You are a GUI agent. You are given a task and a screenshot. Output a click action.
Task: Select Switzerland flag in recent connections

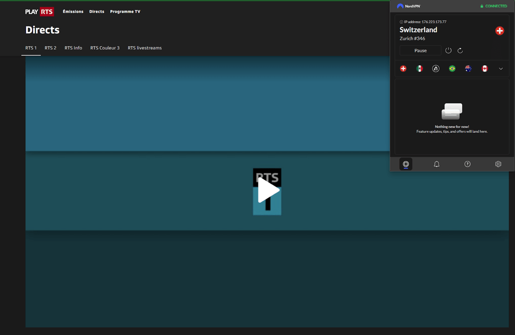point(403,68)
